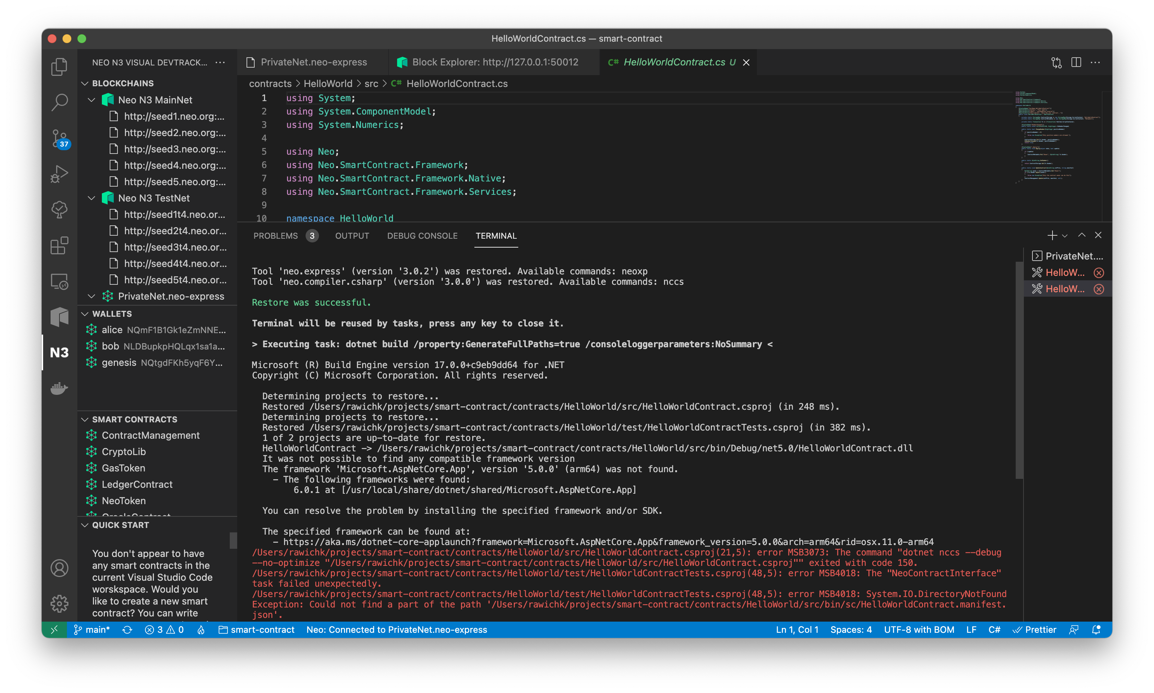Click Neo: Connected to PrivateNet.neo-express status item

coord(396,629)
